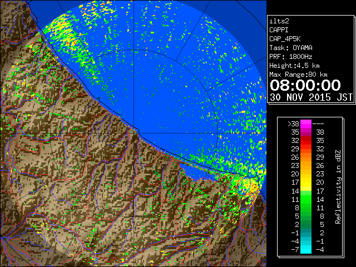
Task: Select the 'Height:4.5 km' line
Action: 294,66
